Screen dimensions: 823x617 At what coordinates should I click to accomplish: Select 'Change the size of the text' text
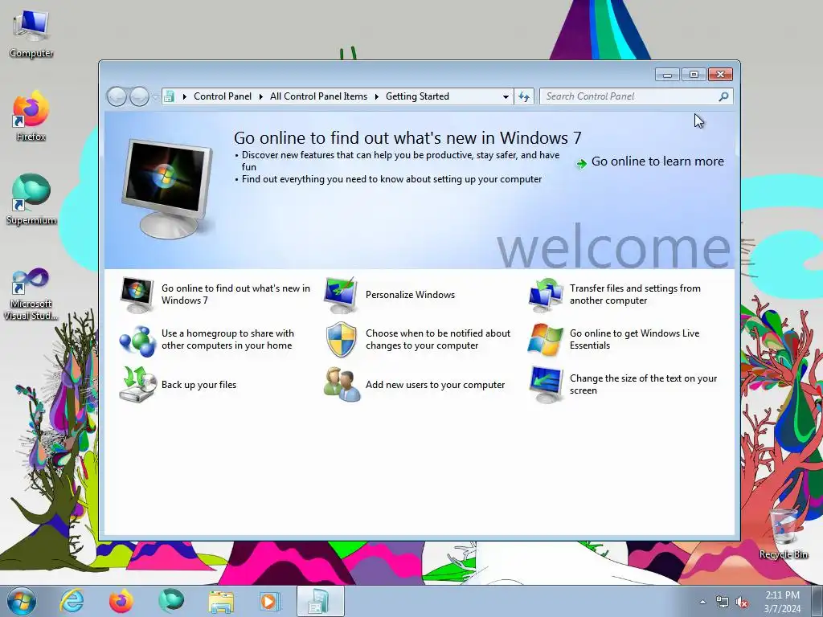[x=644, y=385]
